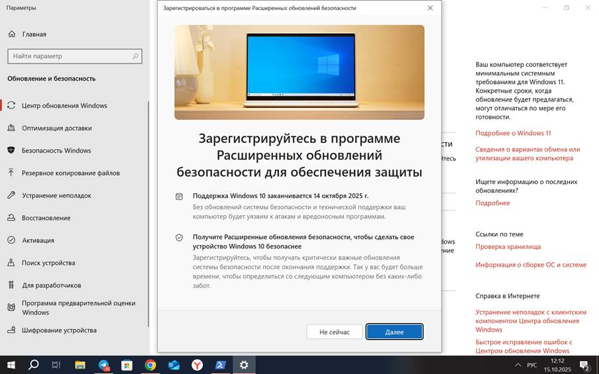Screen dimensions: 599x374
Task: Click the Резервное копирование файлов arrow icon
Action: (x=11, y=173)
